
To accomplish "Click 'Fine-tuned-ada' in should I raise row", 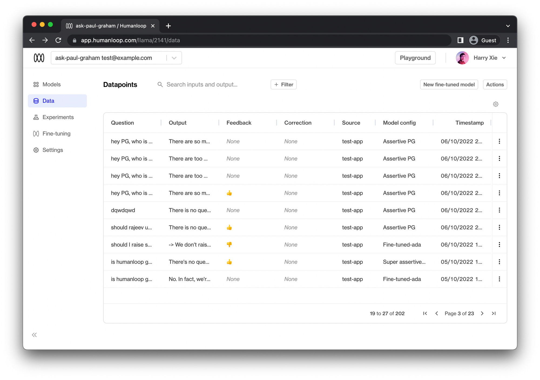I will click(x=402, y=245).
